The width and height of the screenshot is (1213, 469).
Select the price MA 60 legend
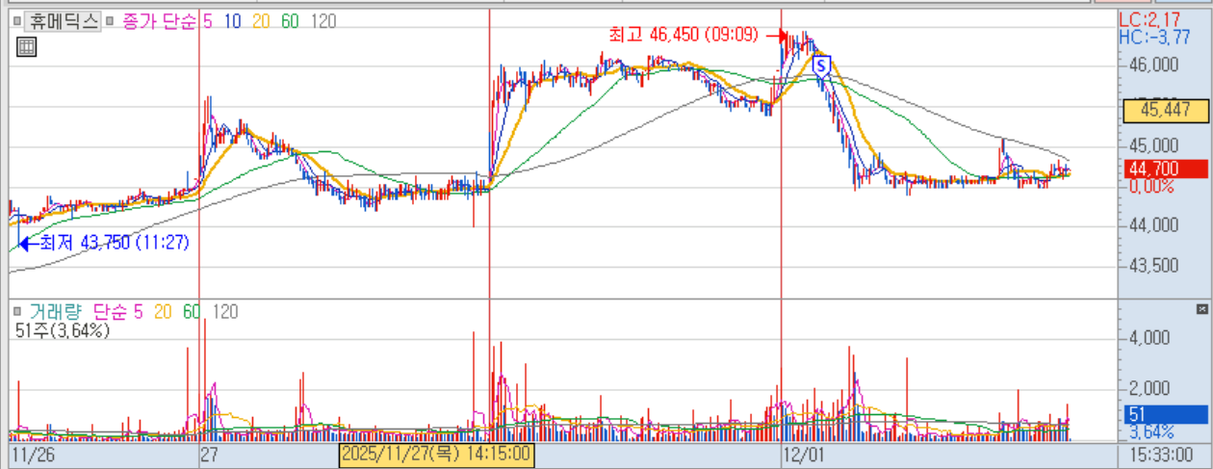tap(290, 21)
